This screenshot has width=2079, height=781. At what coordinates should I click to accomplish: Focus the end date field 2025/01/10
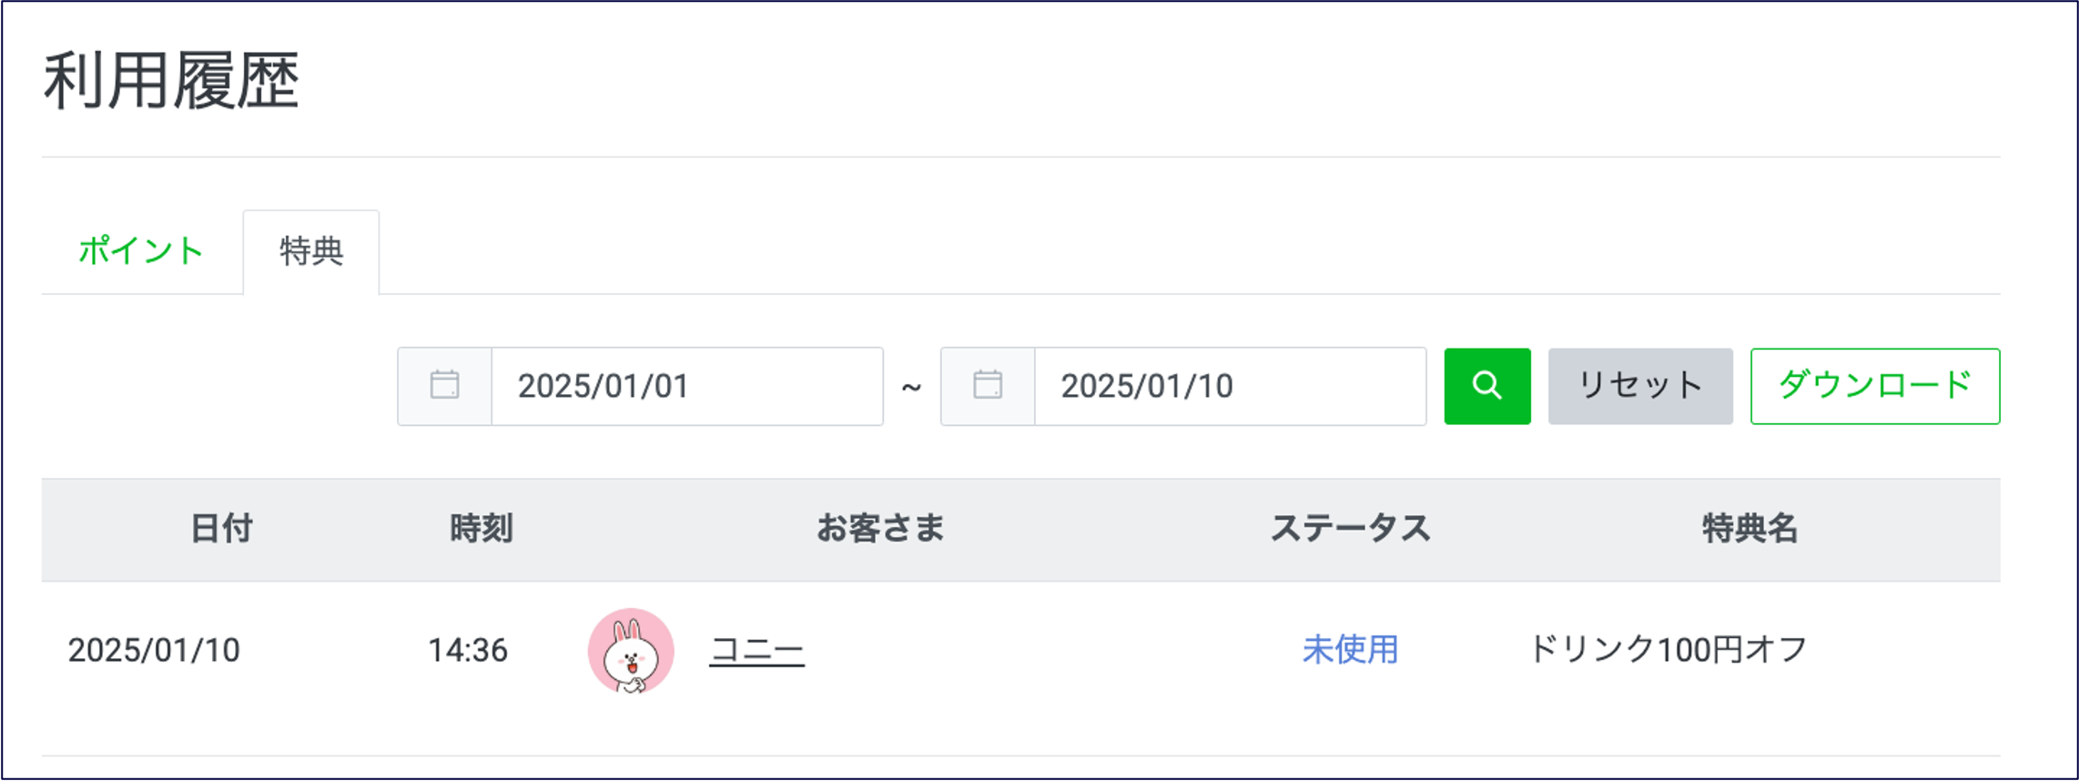click(1229, 386)
